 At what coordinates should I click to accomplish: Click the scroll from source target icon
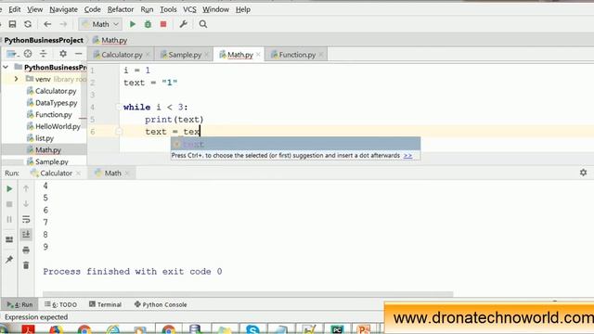tap(28, 54)
